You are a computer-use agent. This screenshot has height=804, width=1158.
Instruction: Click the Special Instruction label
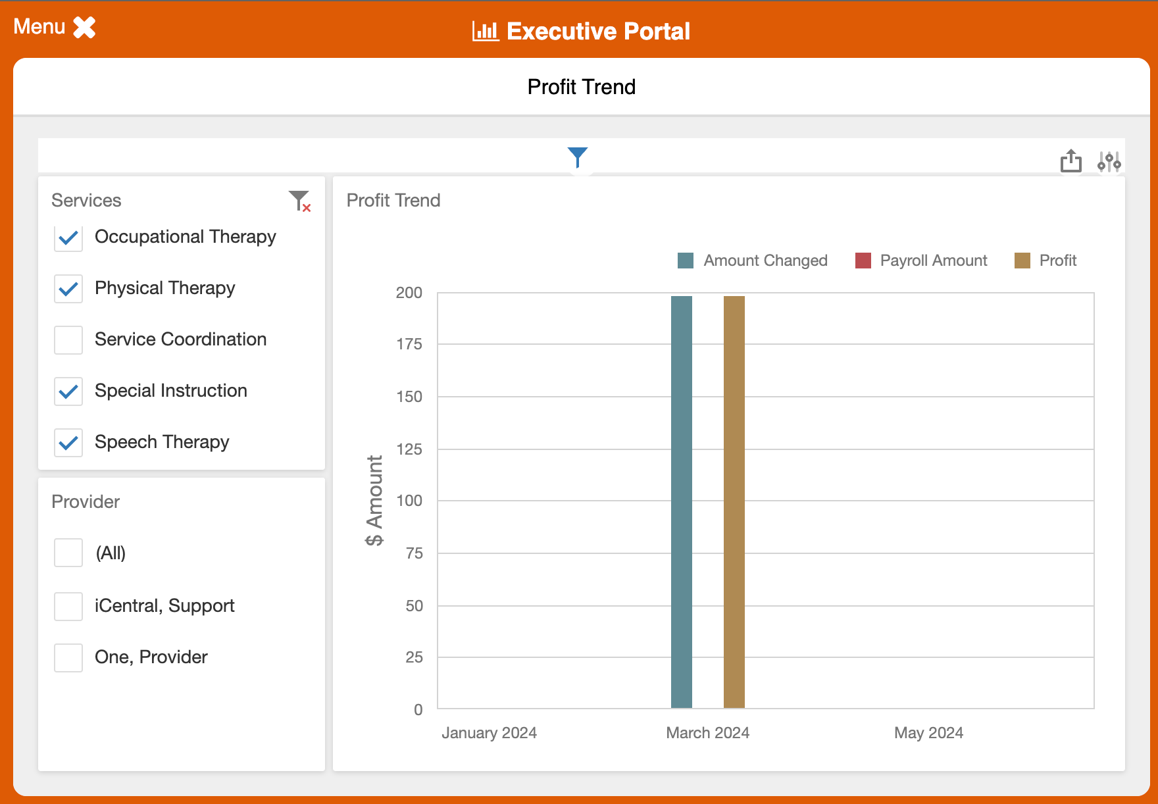[x=170, y=391]
